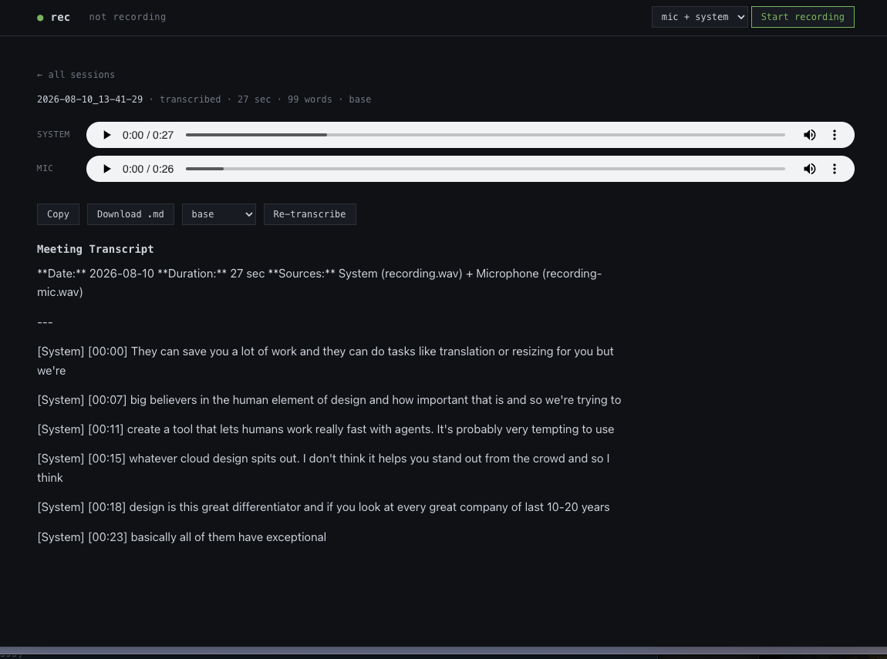887x659 pixels.
Task: Click the MIC 0:00 / 0:26 time display
Action: 147,169
